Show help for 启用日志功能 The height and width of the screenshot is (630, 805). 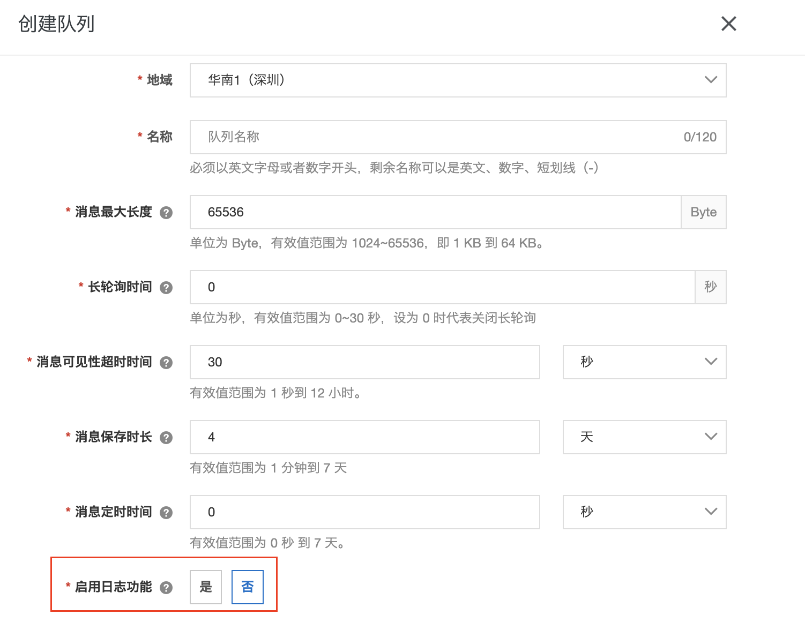click(x=166, y=587)
